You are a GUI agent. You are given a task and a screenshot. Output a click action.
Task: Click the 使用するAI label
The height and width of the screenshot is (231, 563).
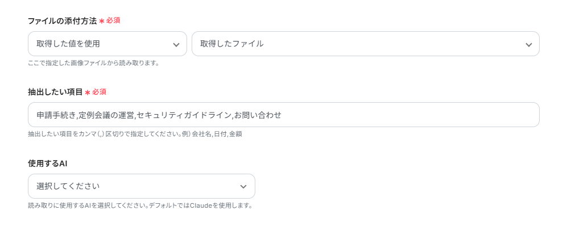(47, 163)
